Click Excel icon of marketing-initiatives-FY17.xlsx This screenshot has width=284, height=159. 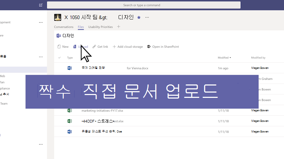[70, 110]
